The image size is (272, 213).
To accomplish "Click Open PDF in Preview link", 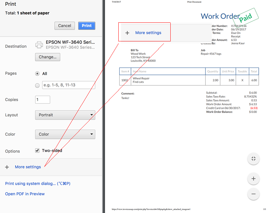I will tap(25, 194).
